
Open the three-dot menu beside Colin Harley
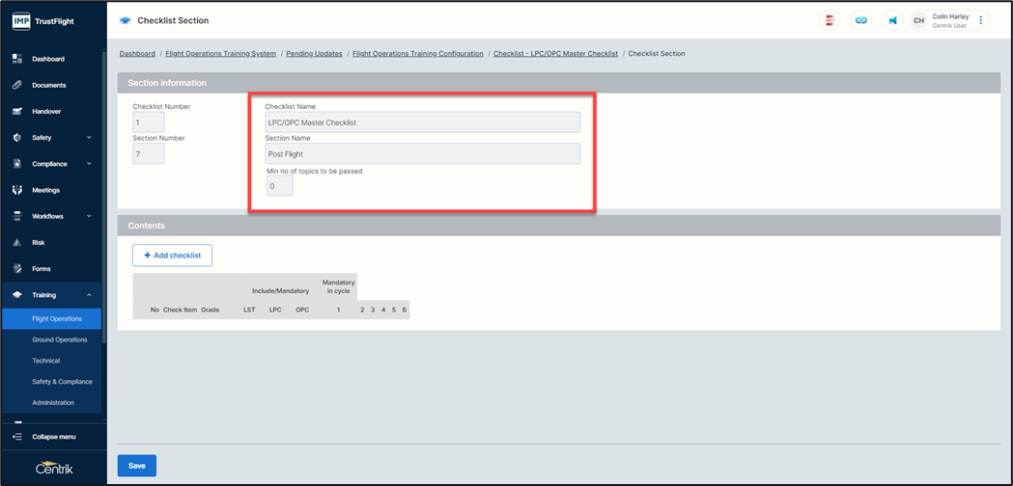[x=981, y=20]
